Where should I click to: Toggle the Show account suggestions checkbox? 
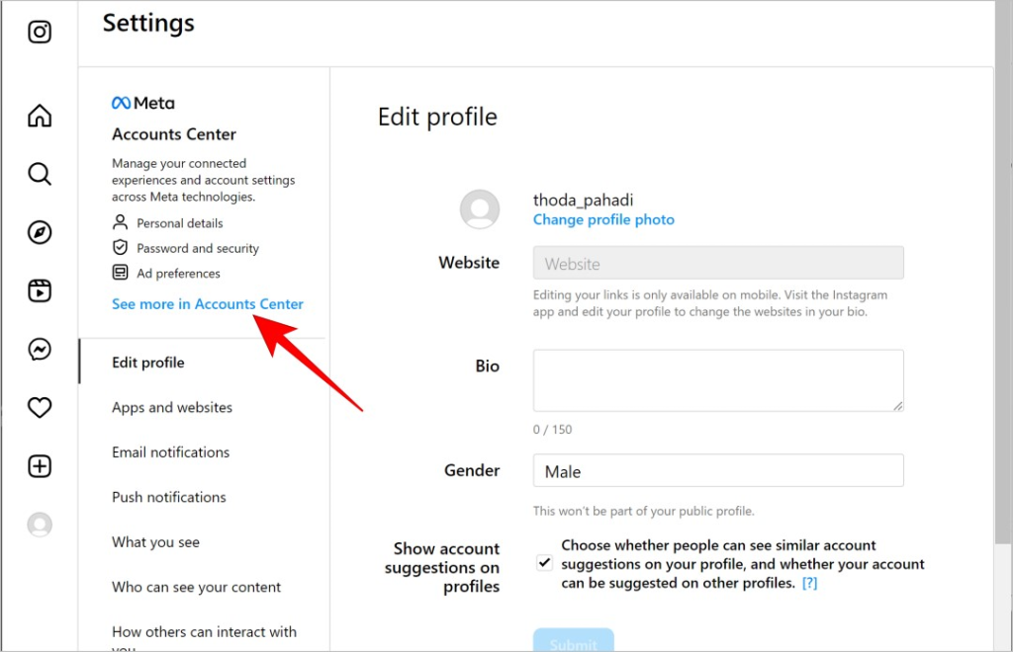[x=545, y=563]
